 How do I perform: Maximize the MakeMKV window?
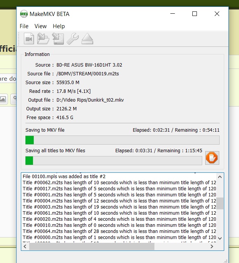click(x=195, y=14)
